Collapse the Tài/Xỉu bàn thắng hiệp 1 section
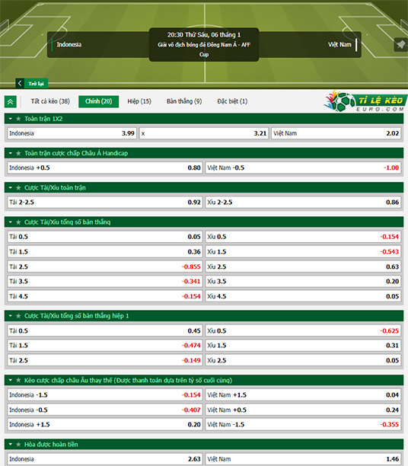Viewport: 408px width, 466px height. coord(11,316)
